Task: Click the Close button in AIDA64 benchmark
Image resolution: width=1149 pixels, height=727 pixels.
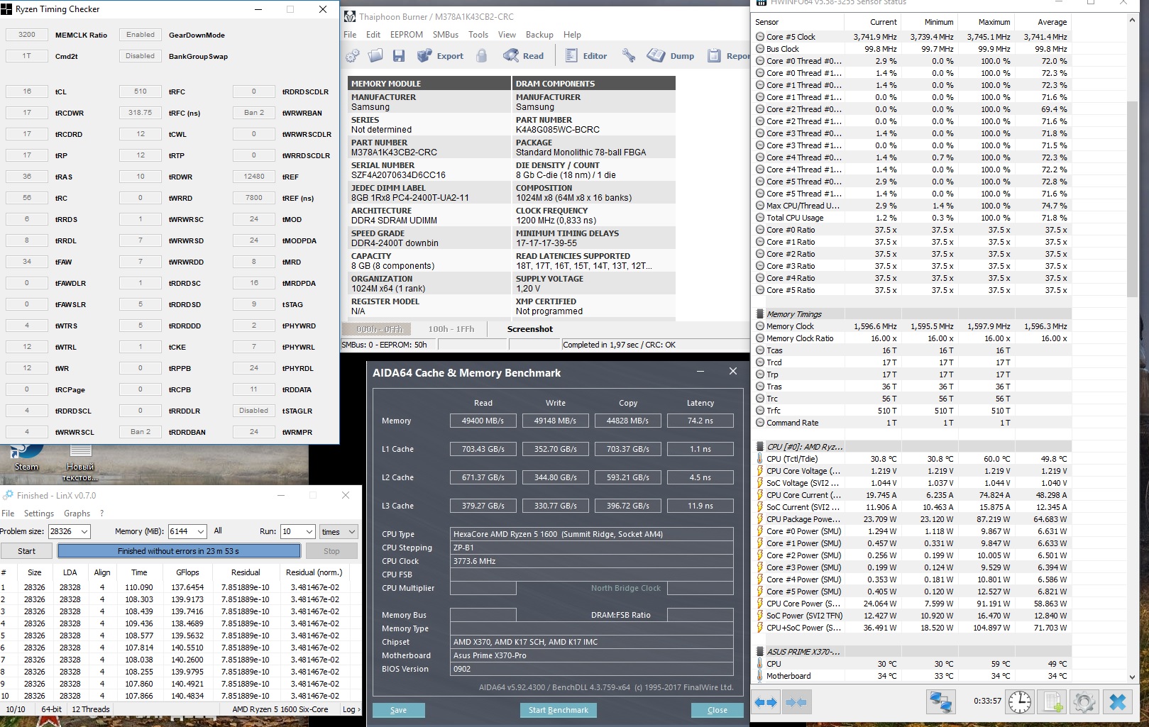Action: click(718, 710)
